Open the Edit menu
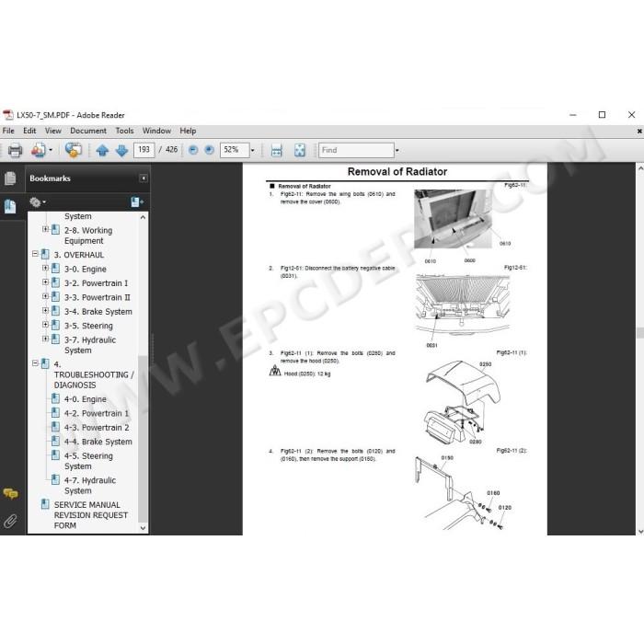644x644 pixels. [29, 131]
